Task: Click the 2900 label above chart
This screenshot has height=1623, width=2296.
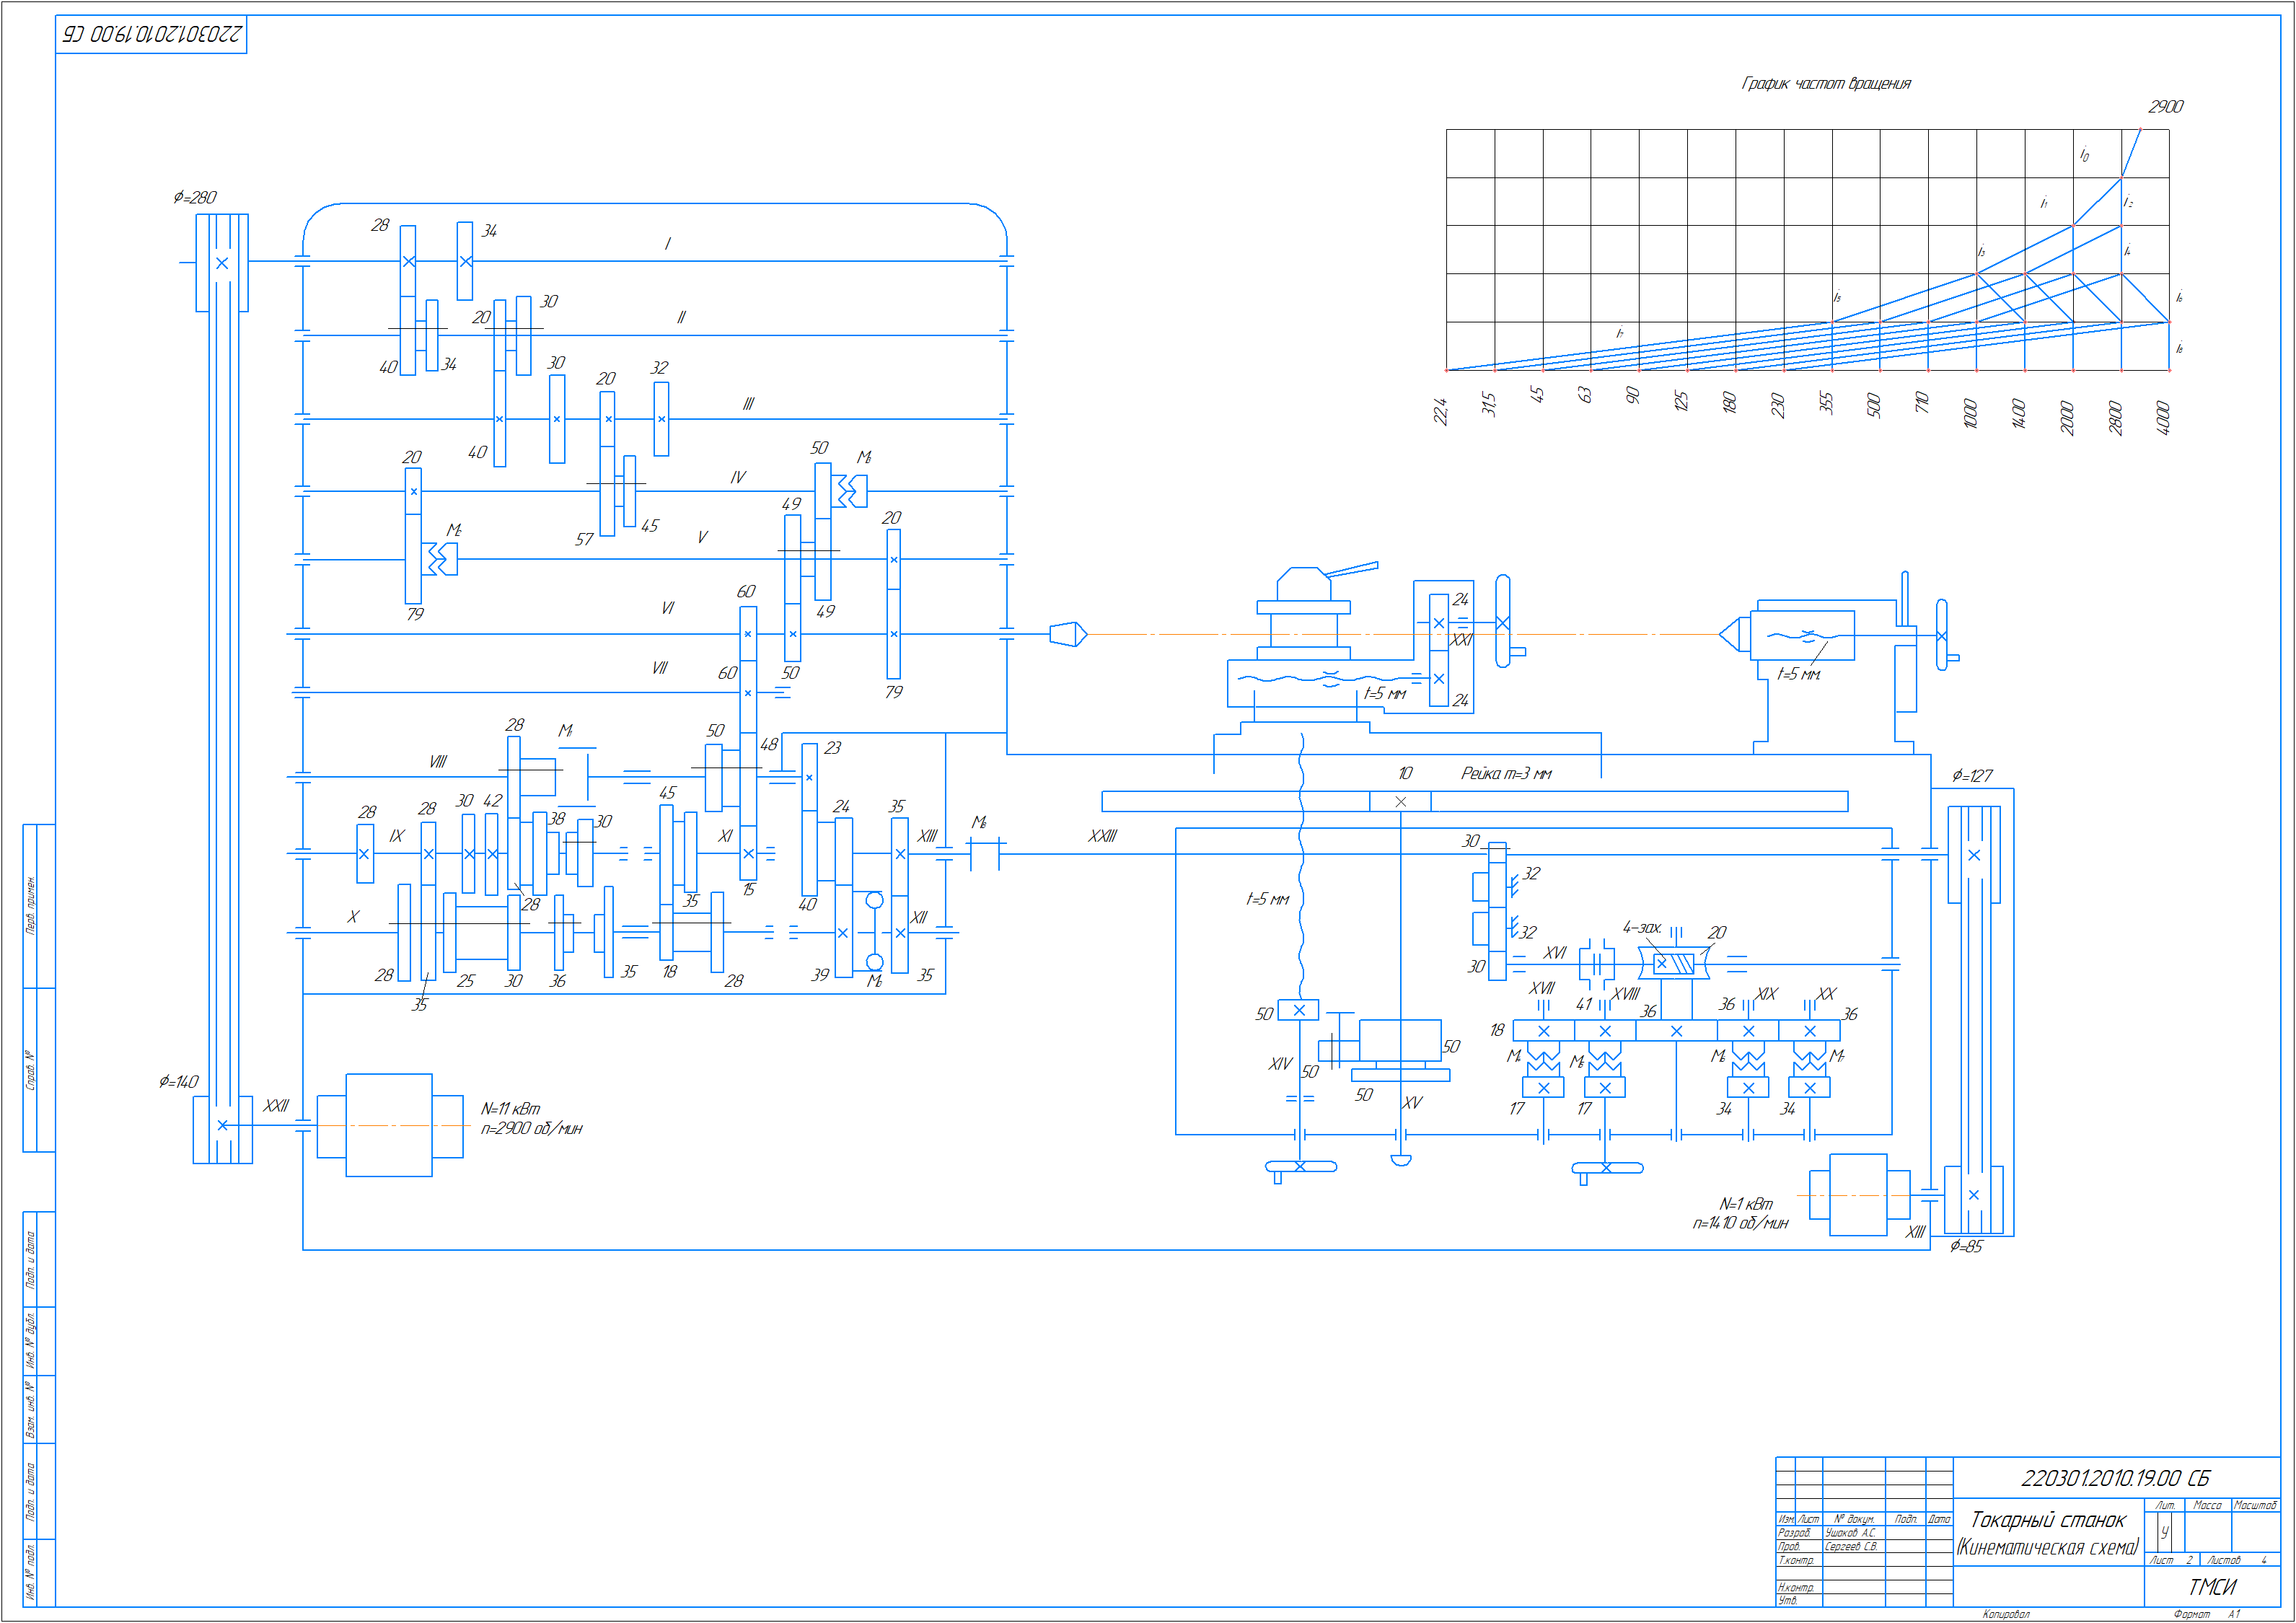Action: pyautogui.click(x=2165, y=107)
